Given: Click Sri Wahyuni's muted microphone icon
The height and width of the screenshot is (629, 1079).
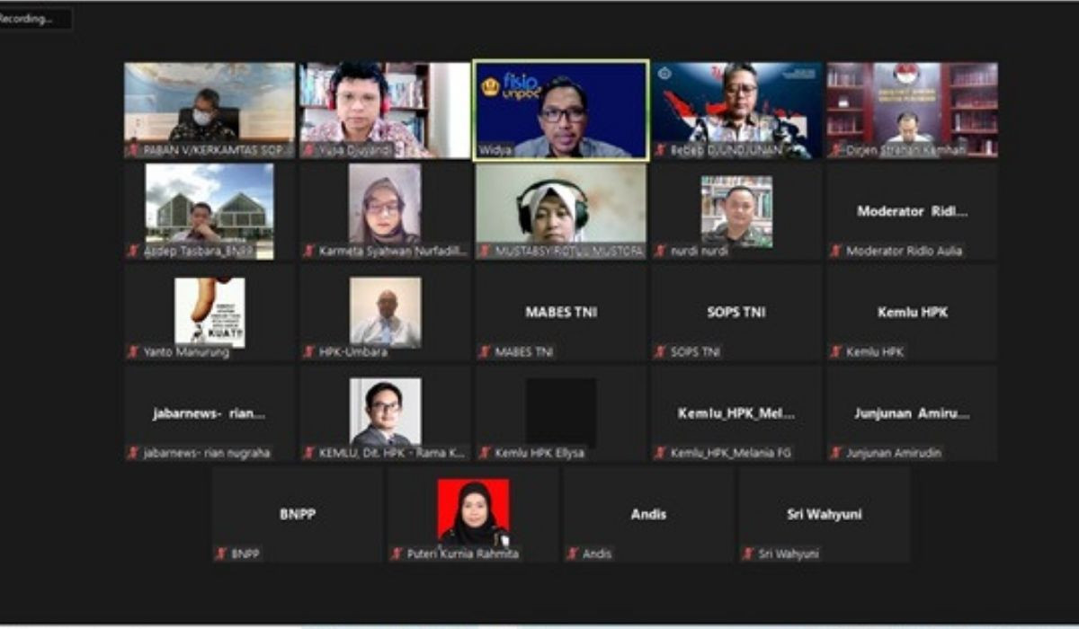Looking at the screenshot, I should [x=748, y=554].
